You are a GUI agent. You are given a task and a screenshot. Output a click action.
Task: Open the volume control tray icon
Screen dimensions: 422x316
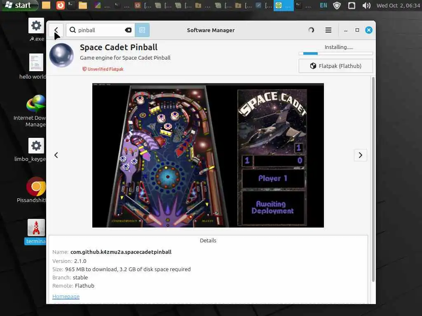(366, 5)
